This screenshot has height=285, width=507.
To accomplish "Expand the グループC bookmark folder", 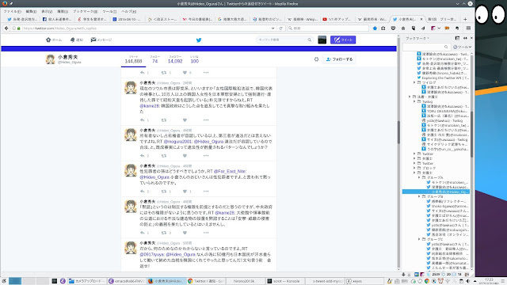I will tap(419, 239).
